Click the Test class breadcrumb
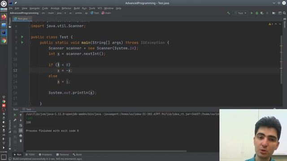 (95, 13)
